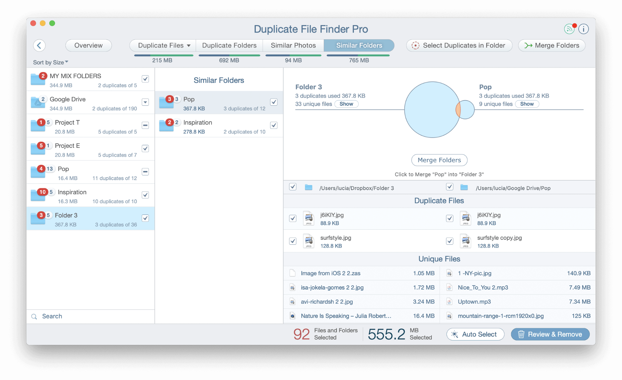Click Inspiration folder icon in Similar Folders column

click(x=166, y=126)
